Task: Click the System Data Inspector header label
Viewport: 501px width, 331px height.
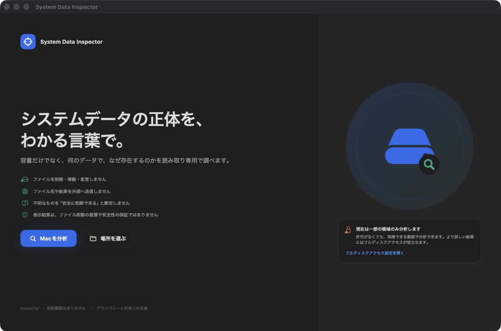Action: (71, 42)
